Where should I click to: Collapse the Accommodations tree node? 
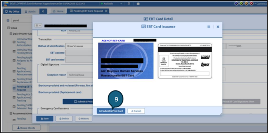[x=11, y=114]
